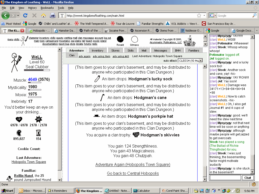The image size is (259, 194).
Task: Click in the chat message input field
Action: [225, 178]
